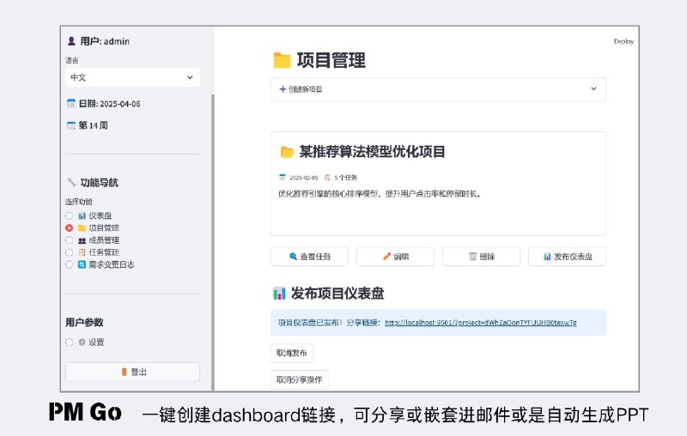687x436 pixels.
Task: Select the 成员管理 radio option
Action: (x=69, y=240)
